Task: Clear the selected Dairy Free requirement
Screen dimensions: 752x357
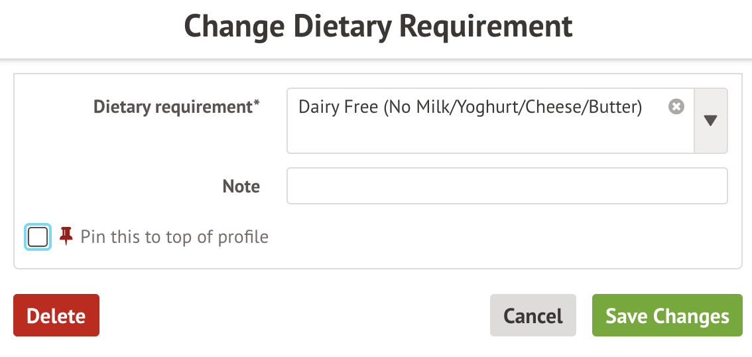Action: (x=676, y=107)
